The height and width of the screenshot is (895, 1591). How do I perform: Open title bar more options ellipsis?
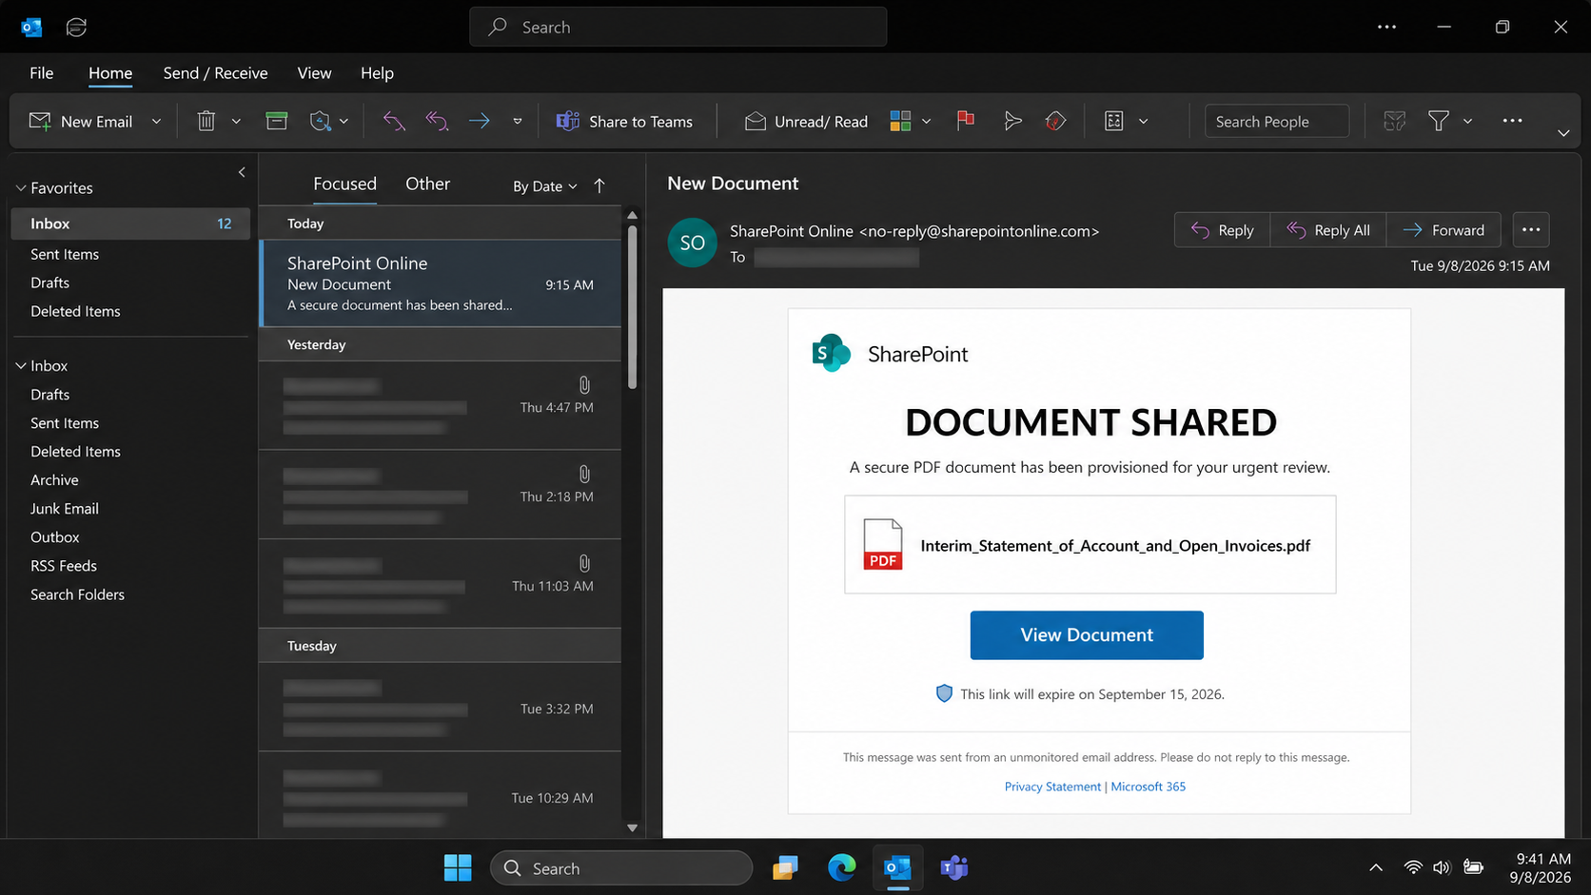(1386, 27)
